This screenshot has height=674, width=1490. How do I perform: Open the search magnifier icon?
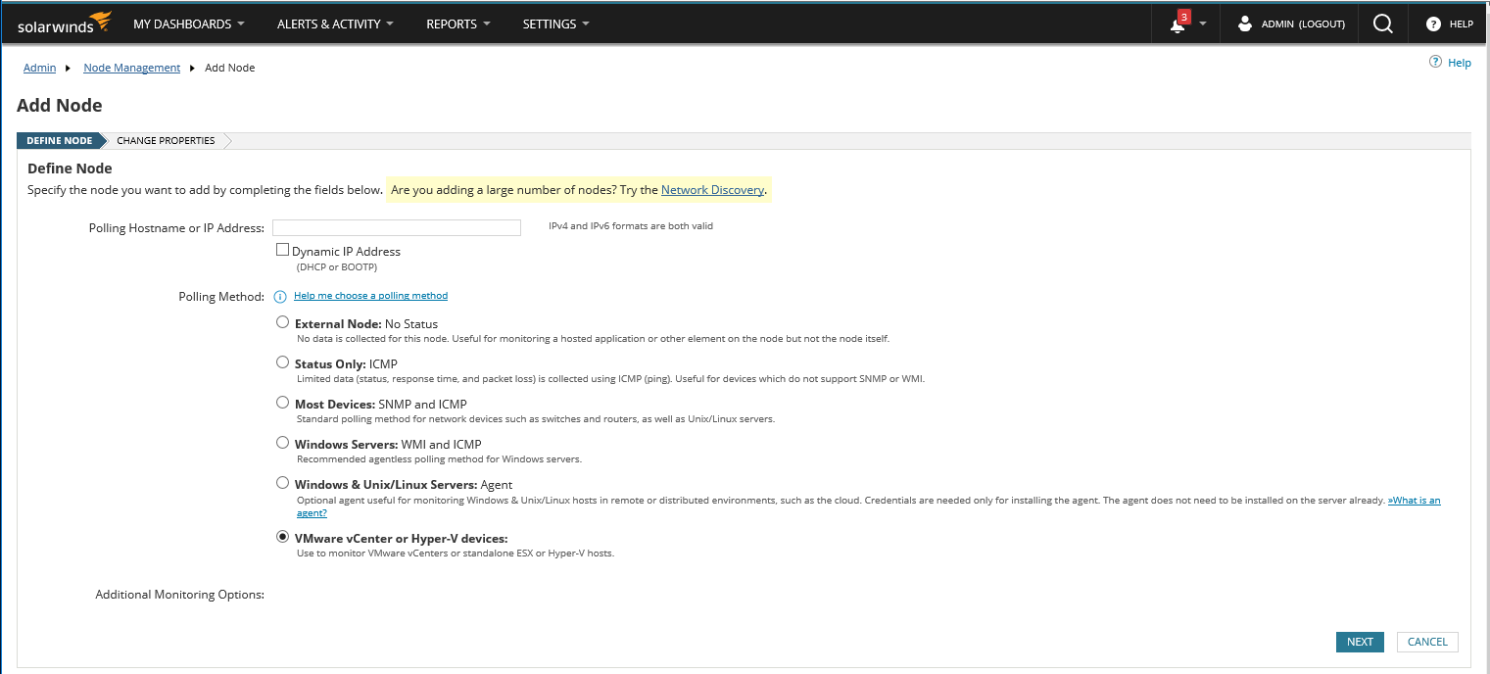[x=1383, y=24]
